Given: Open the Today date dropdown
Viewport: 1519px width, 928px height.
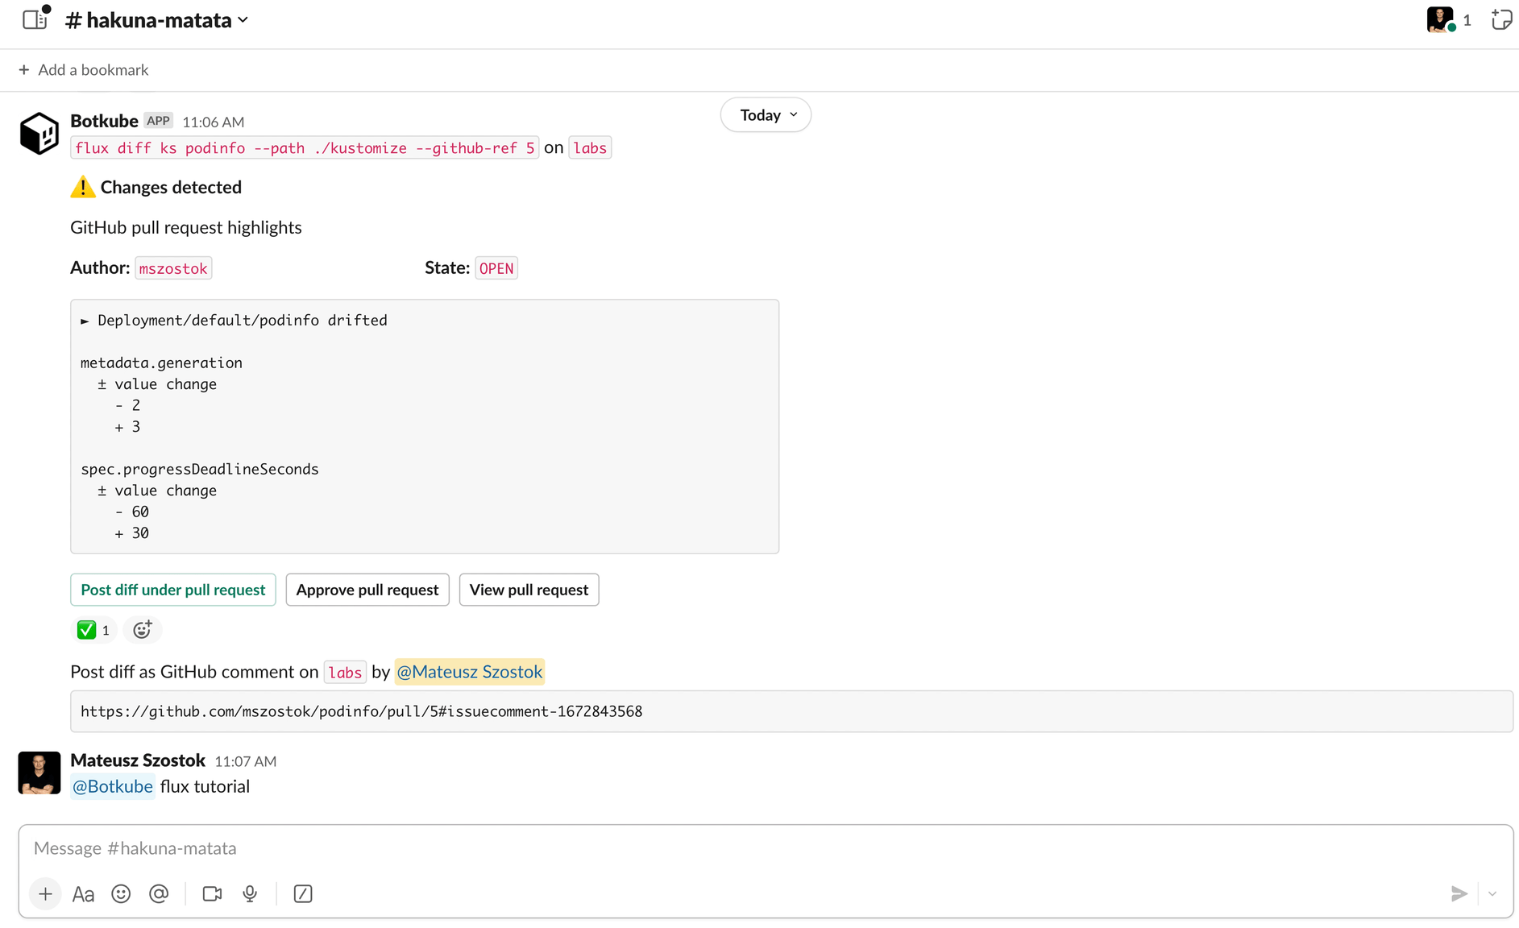Looking at the screenshot, I should 766,115.
